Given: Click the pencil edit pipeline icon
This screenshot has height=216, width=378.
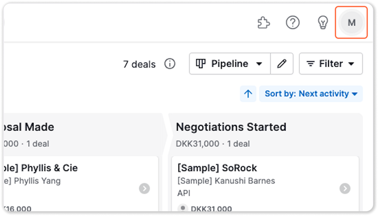Looking at the screenshot, I should tap(281, 64).
